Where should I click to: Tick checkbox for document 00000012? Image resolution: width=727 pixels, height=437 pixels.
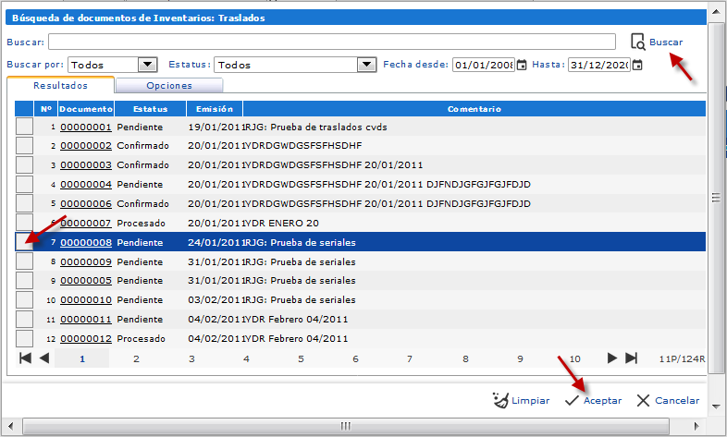click(x=25, y=338)
